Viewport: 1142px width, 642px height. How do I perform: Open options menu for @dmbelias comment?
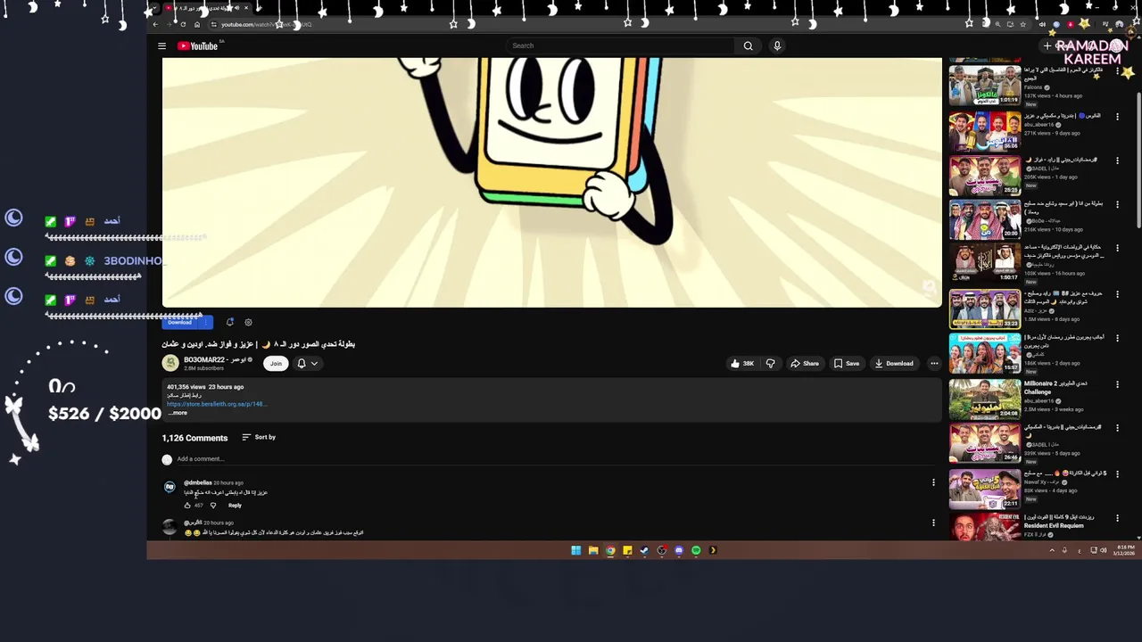[933, 482]
